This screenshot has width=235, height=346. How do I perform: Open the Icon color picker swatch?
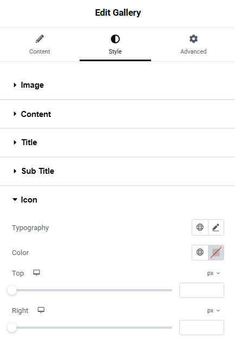(x=216, y=252)
